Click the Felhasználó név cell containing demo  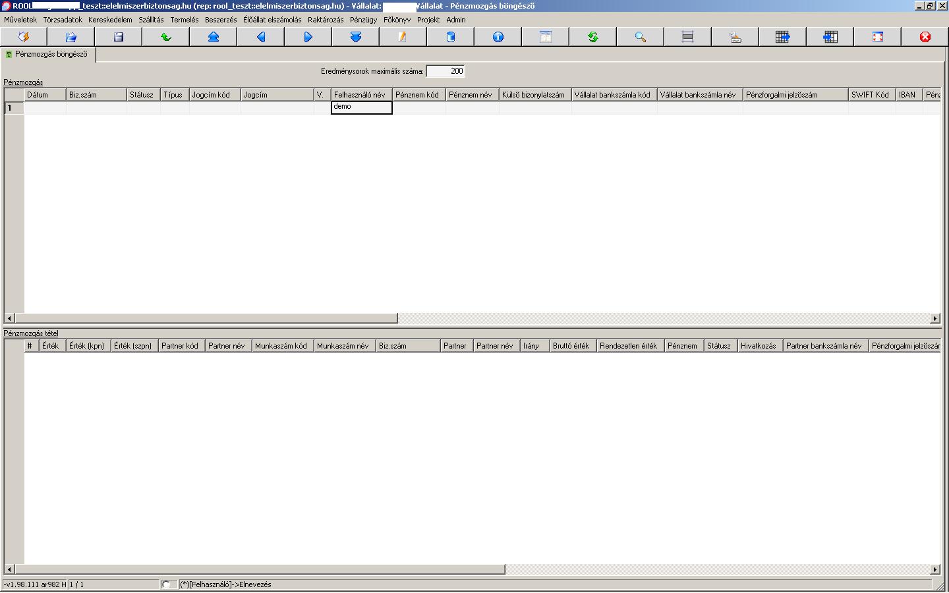361,107
